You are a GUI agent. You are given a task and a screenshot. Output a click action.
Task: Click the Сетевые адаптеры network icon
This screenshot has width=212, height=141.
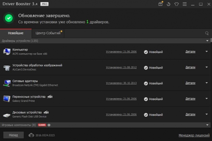tap(7, 83)
